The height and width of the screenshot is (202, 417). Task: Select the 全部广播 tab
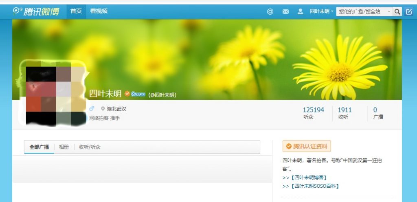[39, 147]
